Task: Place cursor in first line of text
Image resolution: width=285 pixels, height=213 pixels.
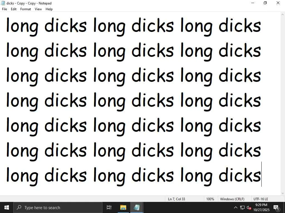Action: [134, 26]
